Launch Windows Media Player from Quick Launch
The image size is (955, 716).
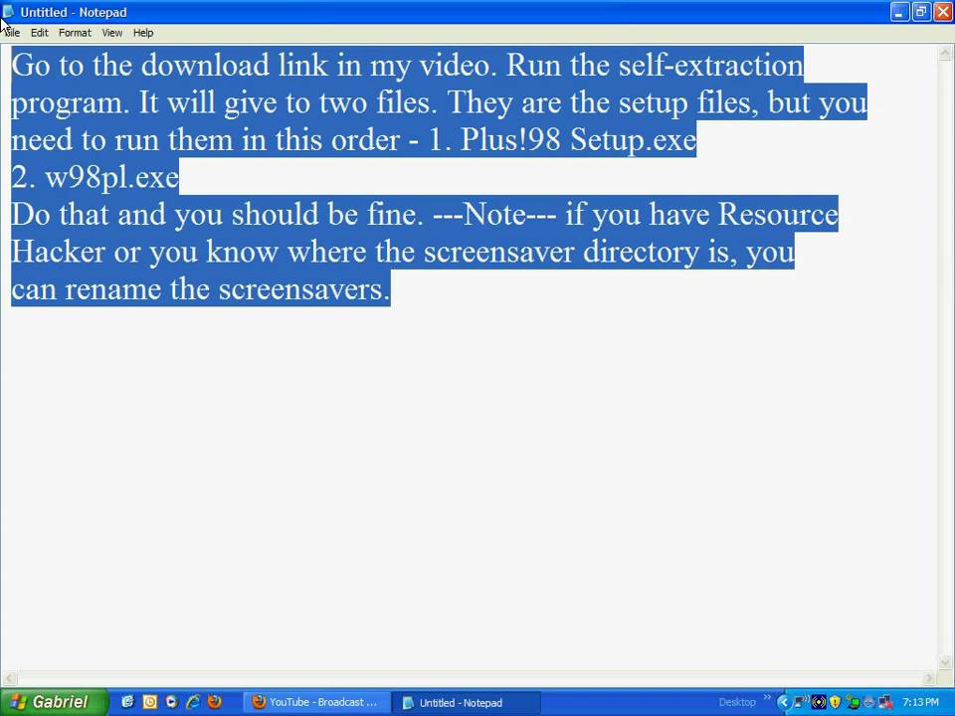172,702
